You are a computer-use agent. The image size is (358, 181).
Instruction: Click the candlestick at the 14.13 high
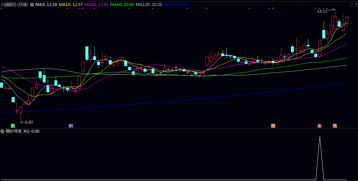[x=335, y=22]
